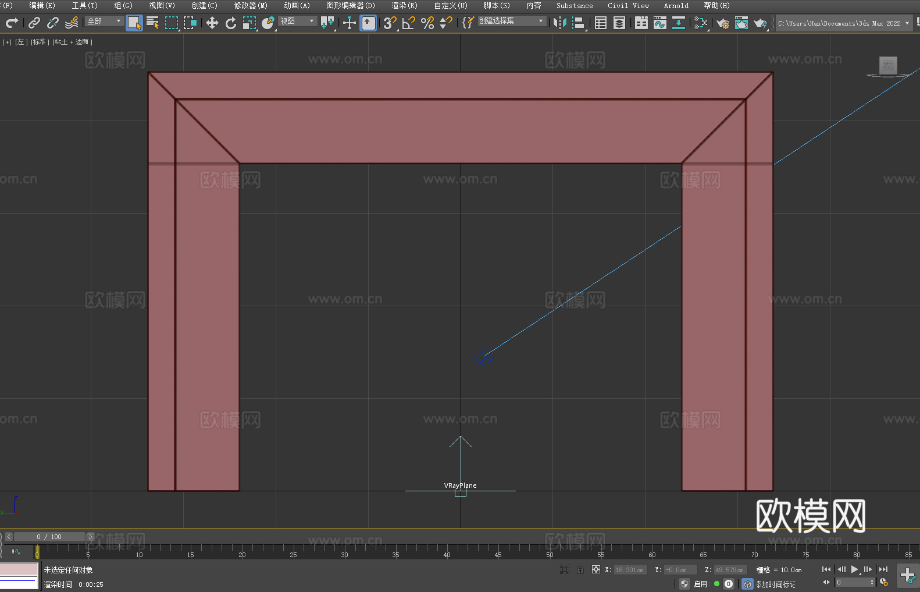Select the Rotate tool
Screen dimensions: 920x592
tap(231, 23)
